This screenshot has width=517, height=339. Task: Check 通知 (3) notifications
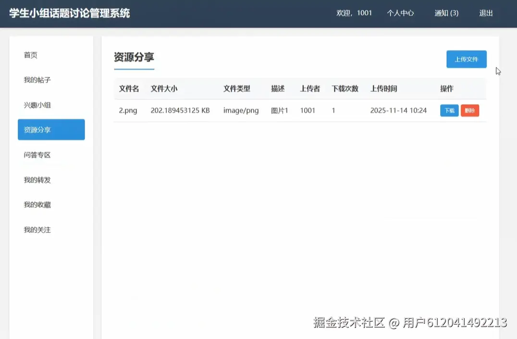tap(446, 13)
